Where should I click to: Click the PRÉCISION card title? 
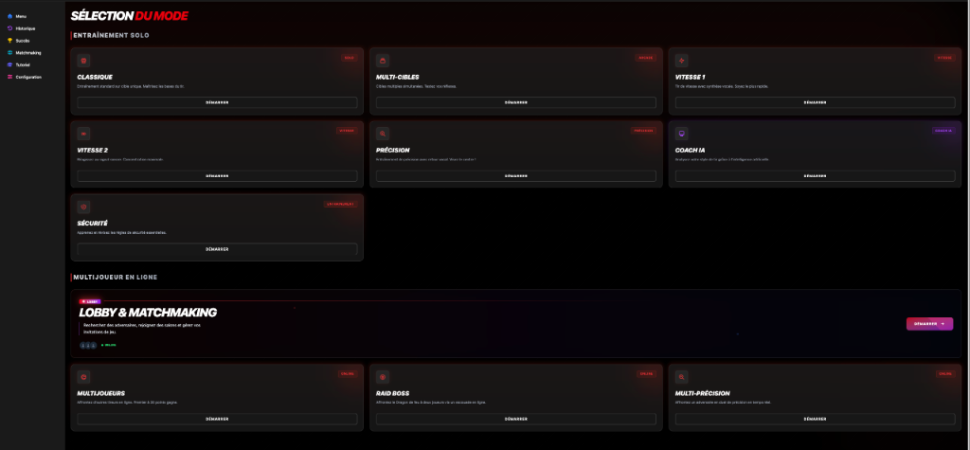(x=393, y=151)
